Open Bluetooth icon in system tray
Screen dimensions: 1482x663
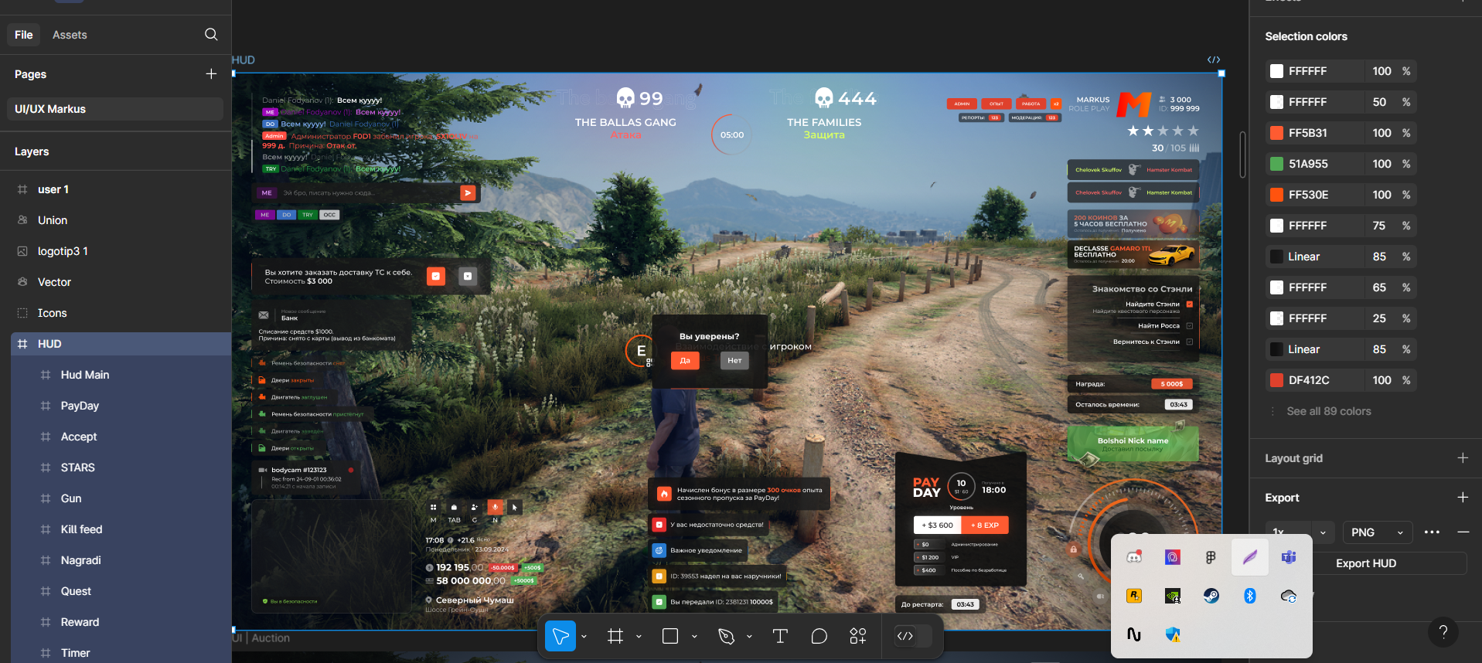(x=1250, y=596)
